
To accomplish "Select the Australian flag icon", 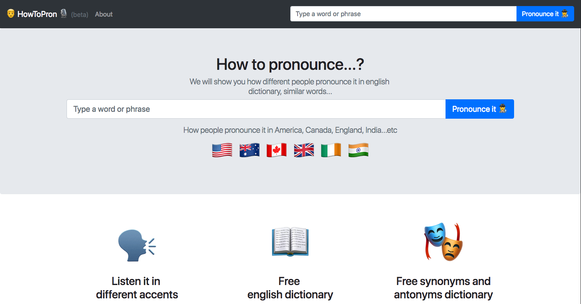I will 249,150.
